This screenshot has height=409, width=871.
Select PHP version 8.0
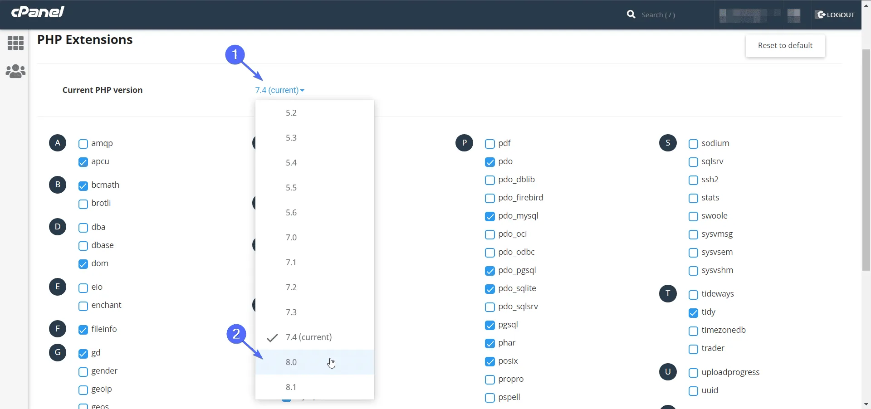tap(315, 362)
